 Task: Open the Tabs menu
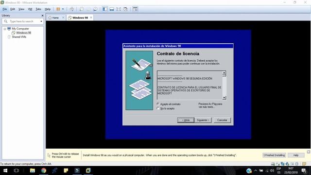tap(38, 9)
